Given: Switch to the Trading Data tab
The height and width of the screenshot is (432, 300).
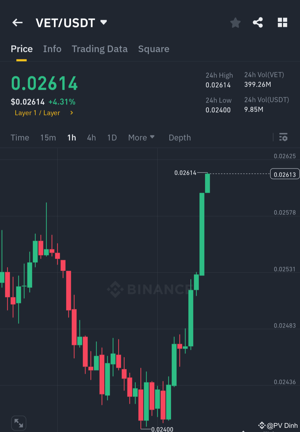Looking at the screenshot, I should (x=99, y=49).
